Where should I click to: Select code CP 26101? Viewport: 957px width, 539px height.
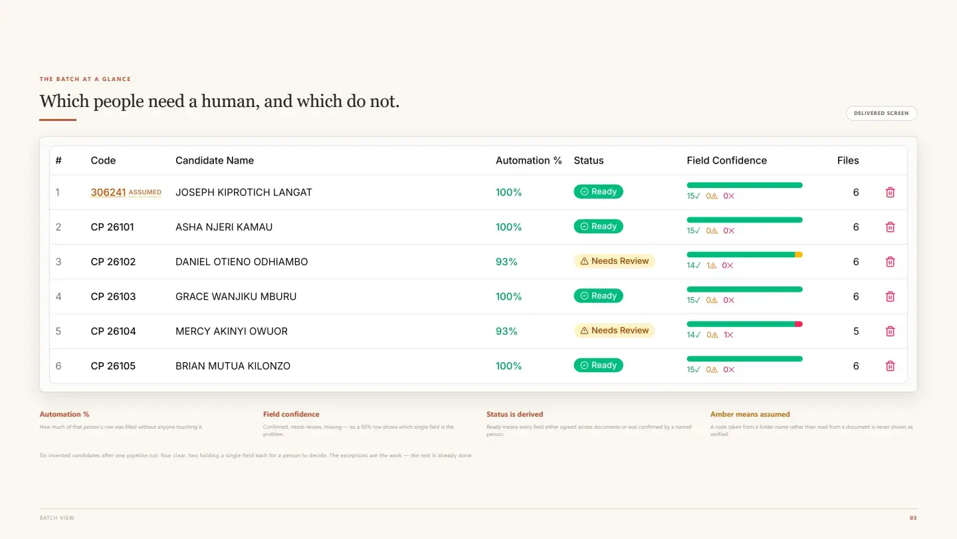pyautogui.click(x=112, y=227)
